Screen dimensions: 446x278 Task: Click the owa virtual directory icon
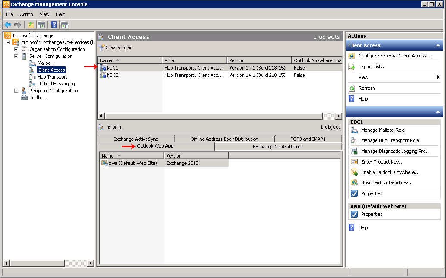tap(105, 163)
